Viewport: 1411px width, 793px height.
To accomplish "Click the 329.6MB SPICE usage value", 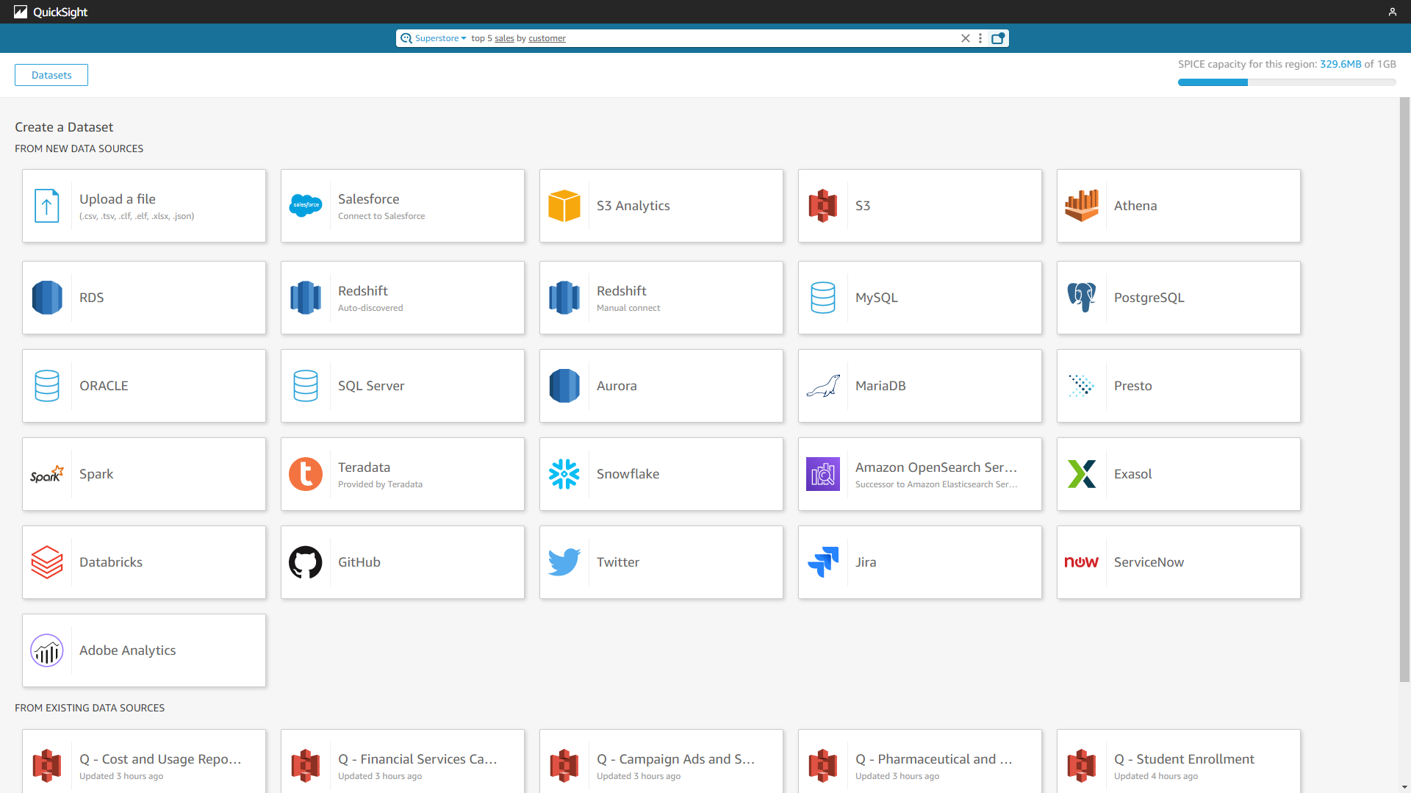I will (1340, 64).
